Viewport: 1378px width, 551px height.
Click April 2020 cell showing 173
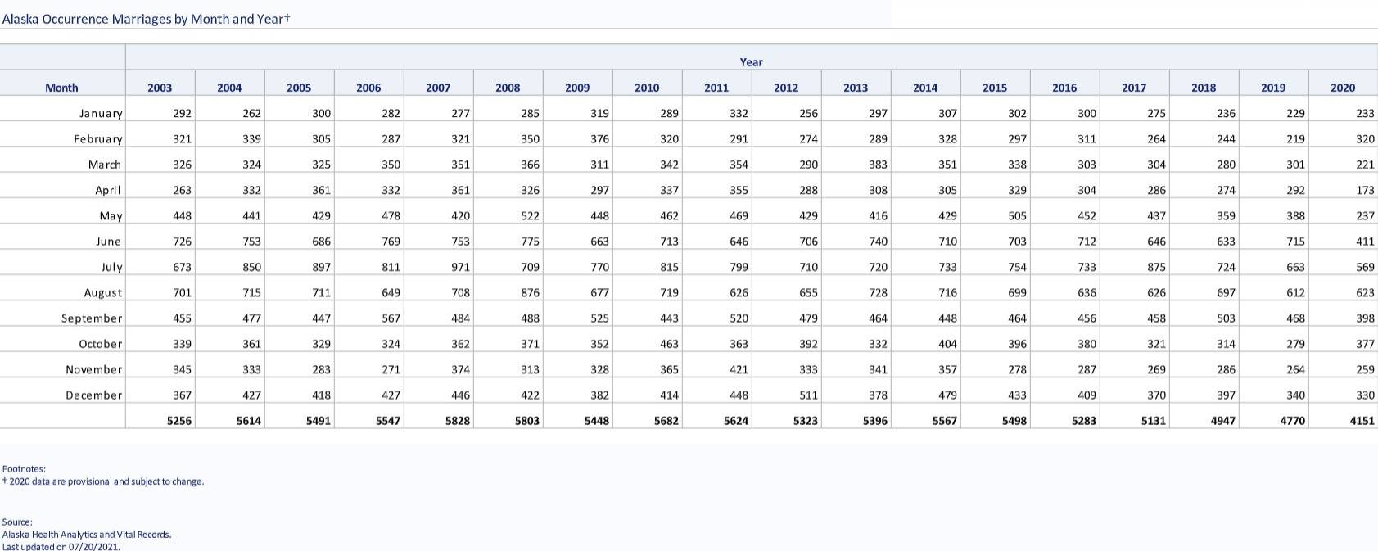point(1365,190)
